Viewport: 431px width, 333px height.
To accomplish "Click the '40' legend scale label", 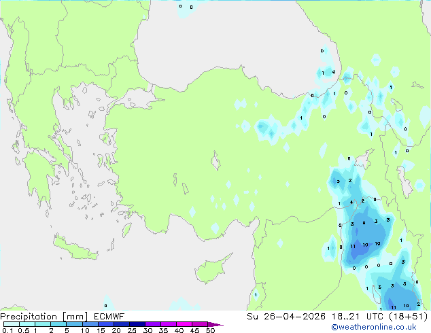I will pyautogui.click(x=179, y=330).
